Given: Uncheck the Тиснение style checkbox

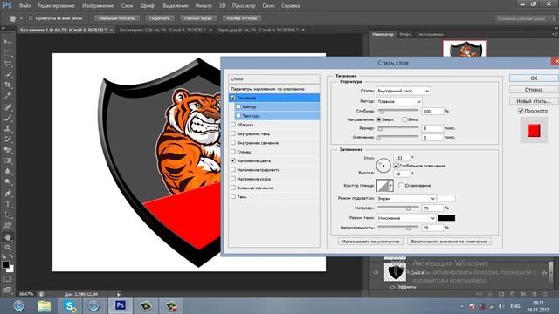Looking at the screenshot, I should point(233,98).
